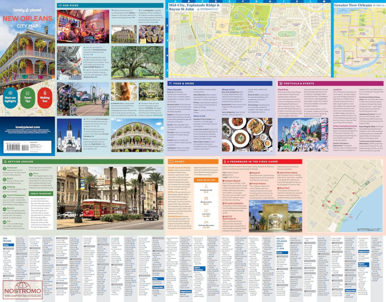This screenshot has height=302, width=386.
Task: Click the Saving Money heading
Action: [175, 217]
